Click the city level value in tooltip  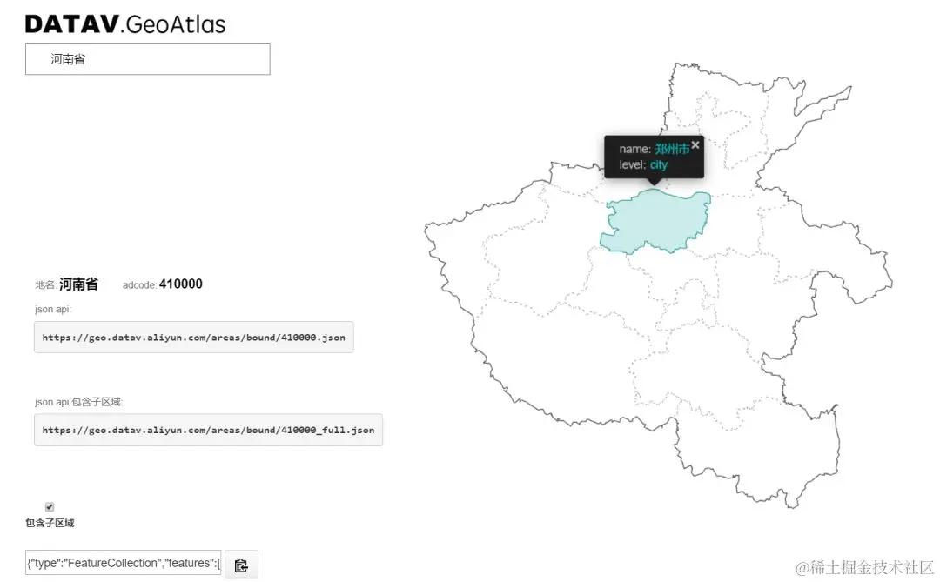click(x=658, y=164)
